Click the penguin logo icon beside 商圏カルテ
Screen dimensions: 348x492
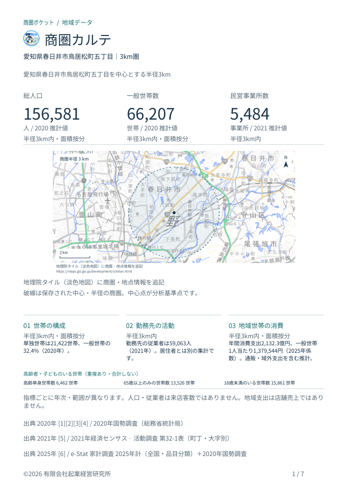coord(31,39)
